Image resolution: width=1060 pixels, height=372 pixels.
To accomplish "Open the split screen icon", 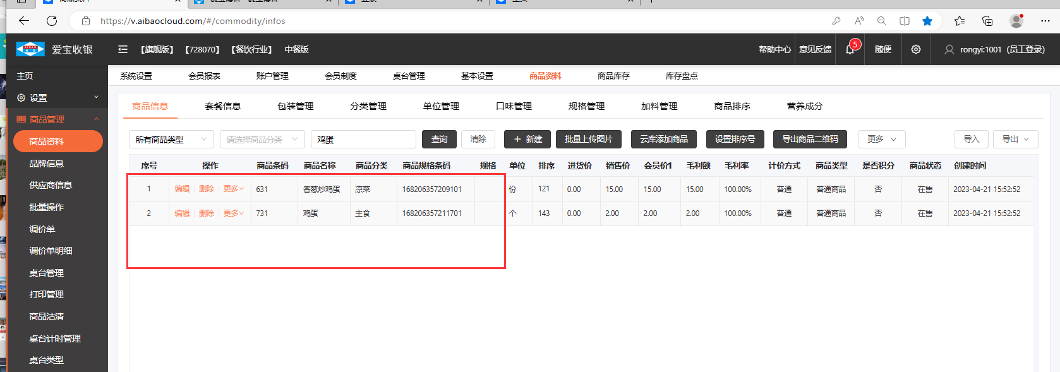I will tap(905, 21).
